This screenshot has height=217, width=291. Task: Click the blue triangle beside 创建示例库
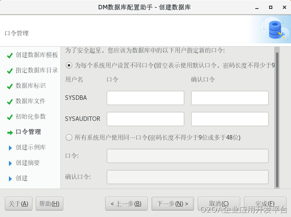coord(10,148)
